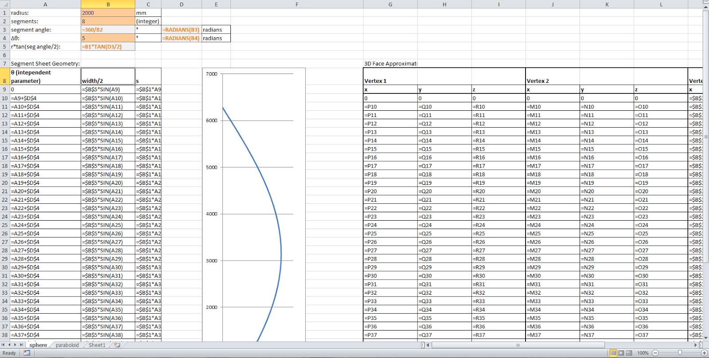Select the Δθ value cell 5

(x=108, y=38)
